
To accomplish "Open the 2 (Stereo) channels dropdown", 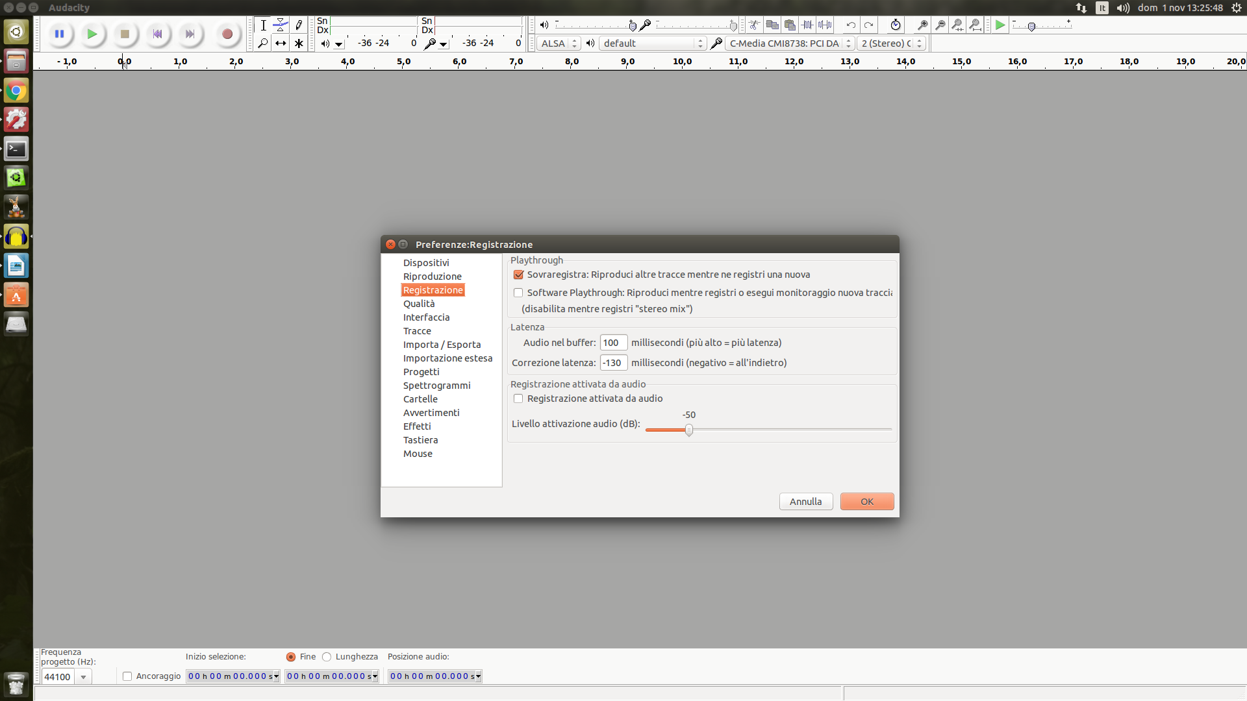I will coord(891,43).
